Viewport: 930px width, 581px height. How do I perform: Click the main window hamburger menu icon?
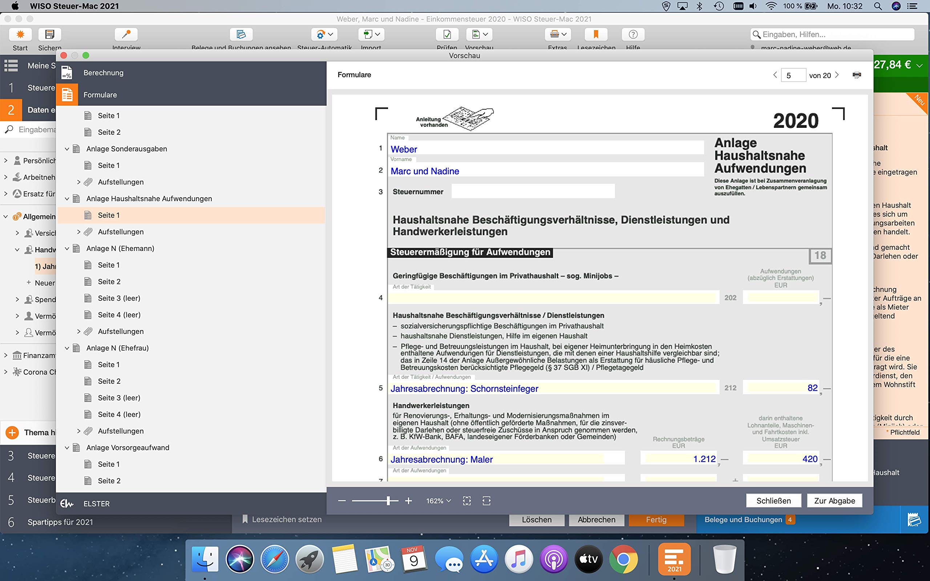[11, 66]
